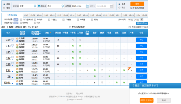
Task: Sort by arrival time descending arrow
Action: click(40, 34)
